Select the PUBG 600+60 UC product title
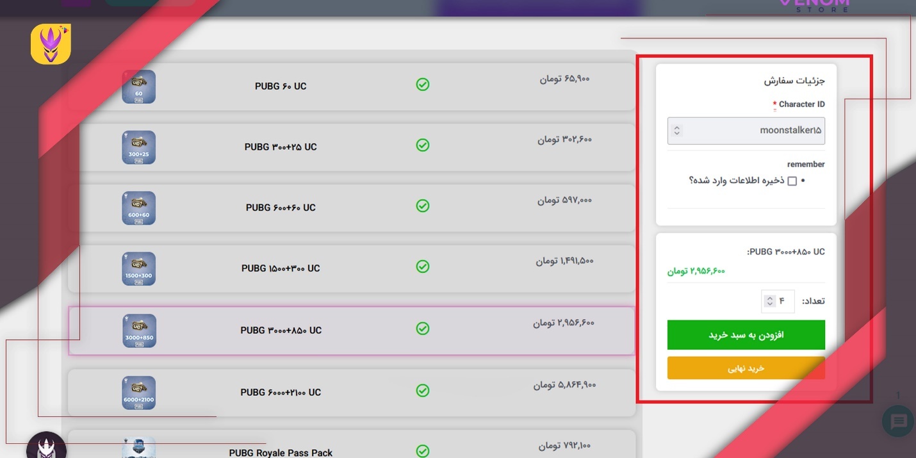The image size is (916, 458). 281,208
